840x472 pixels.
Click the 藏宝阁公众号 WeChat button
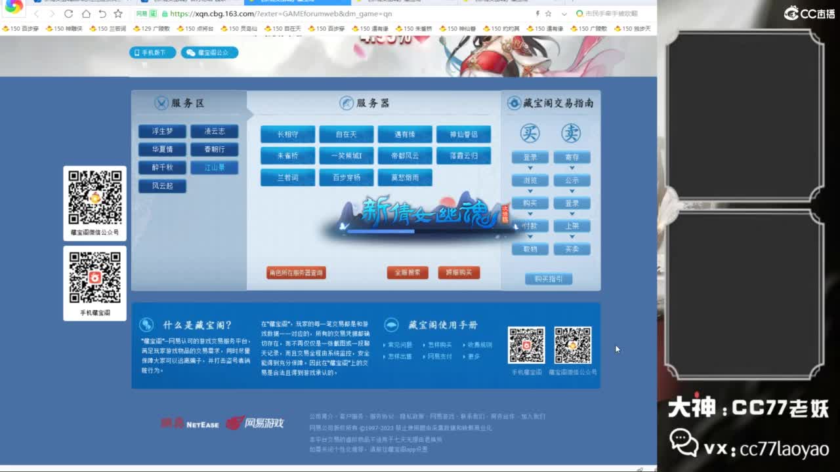pos(209,52)
